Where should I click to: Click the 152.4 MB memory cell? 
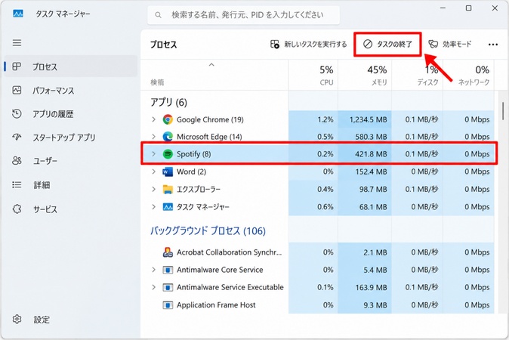tap(365, 172)
